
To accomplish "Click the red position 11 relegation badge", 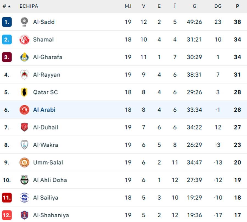I will (7, 197).
